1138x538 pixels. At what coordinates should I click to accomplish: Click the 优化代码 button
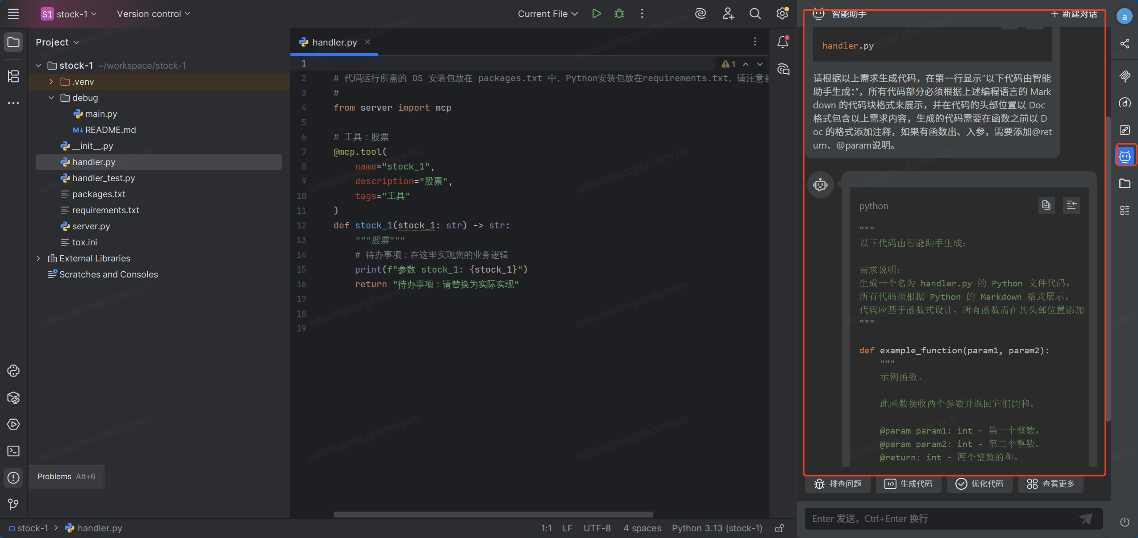click(x=980, y=484)
